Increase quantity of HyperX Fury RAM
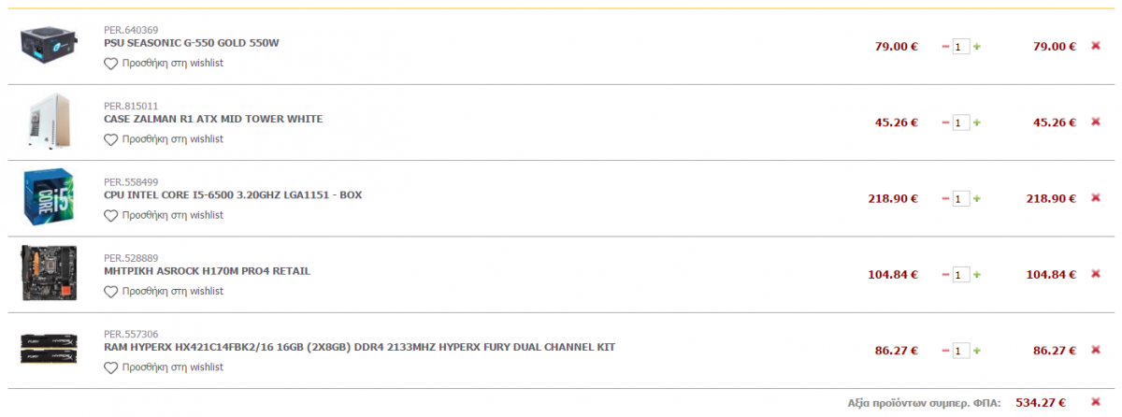 977,351
